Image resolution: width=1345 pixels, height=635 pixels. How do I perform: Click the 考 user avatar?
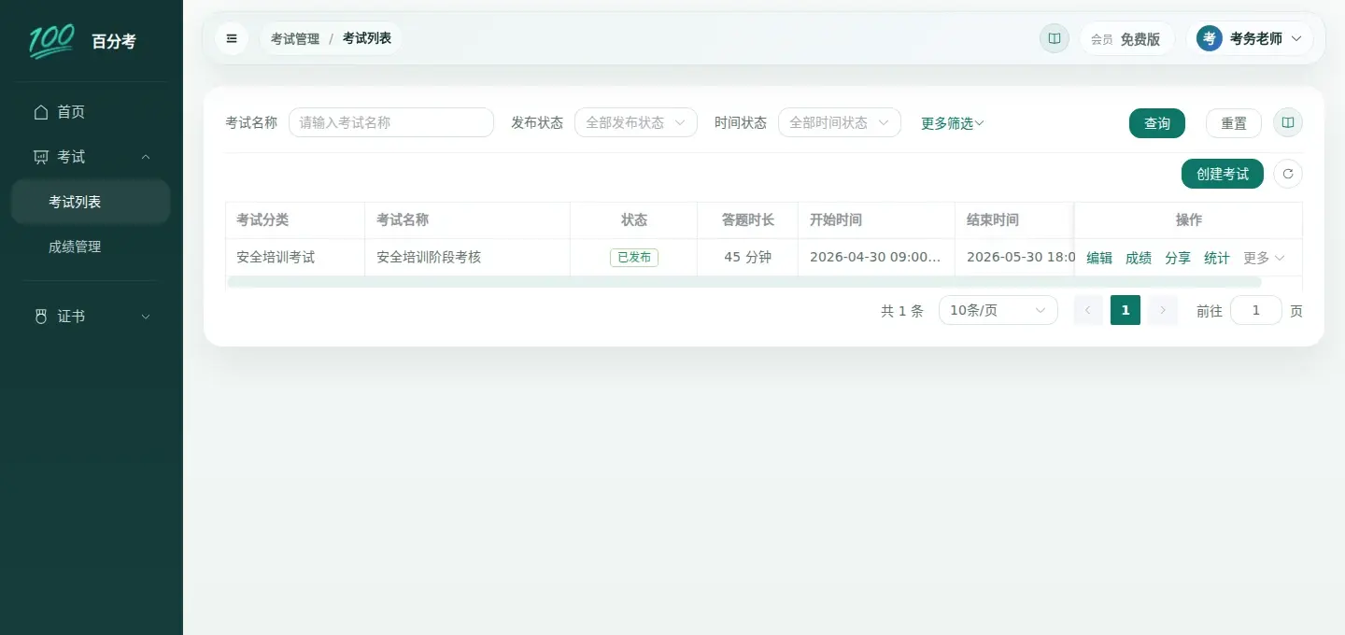pos(1210,38)
